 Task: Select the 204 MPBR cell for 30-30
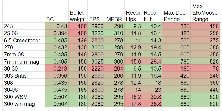pyautogui.click(x=115, y=69)
